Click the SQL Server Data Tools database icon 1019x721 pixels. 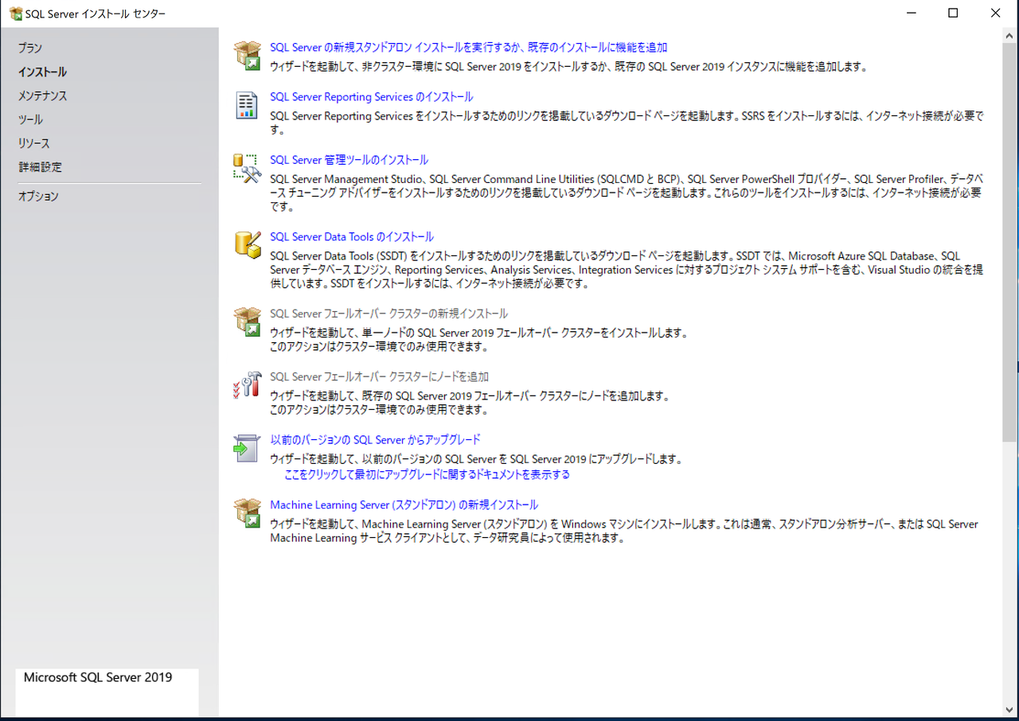[x=248, y=245]
